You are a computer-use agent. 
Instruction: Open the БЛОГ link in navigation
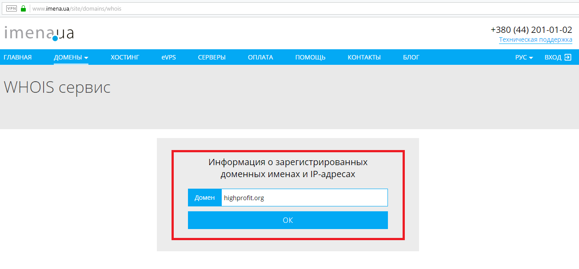point(411,57)
